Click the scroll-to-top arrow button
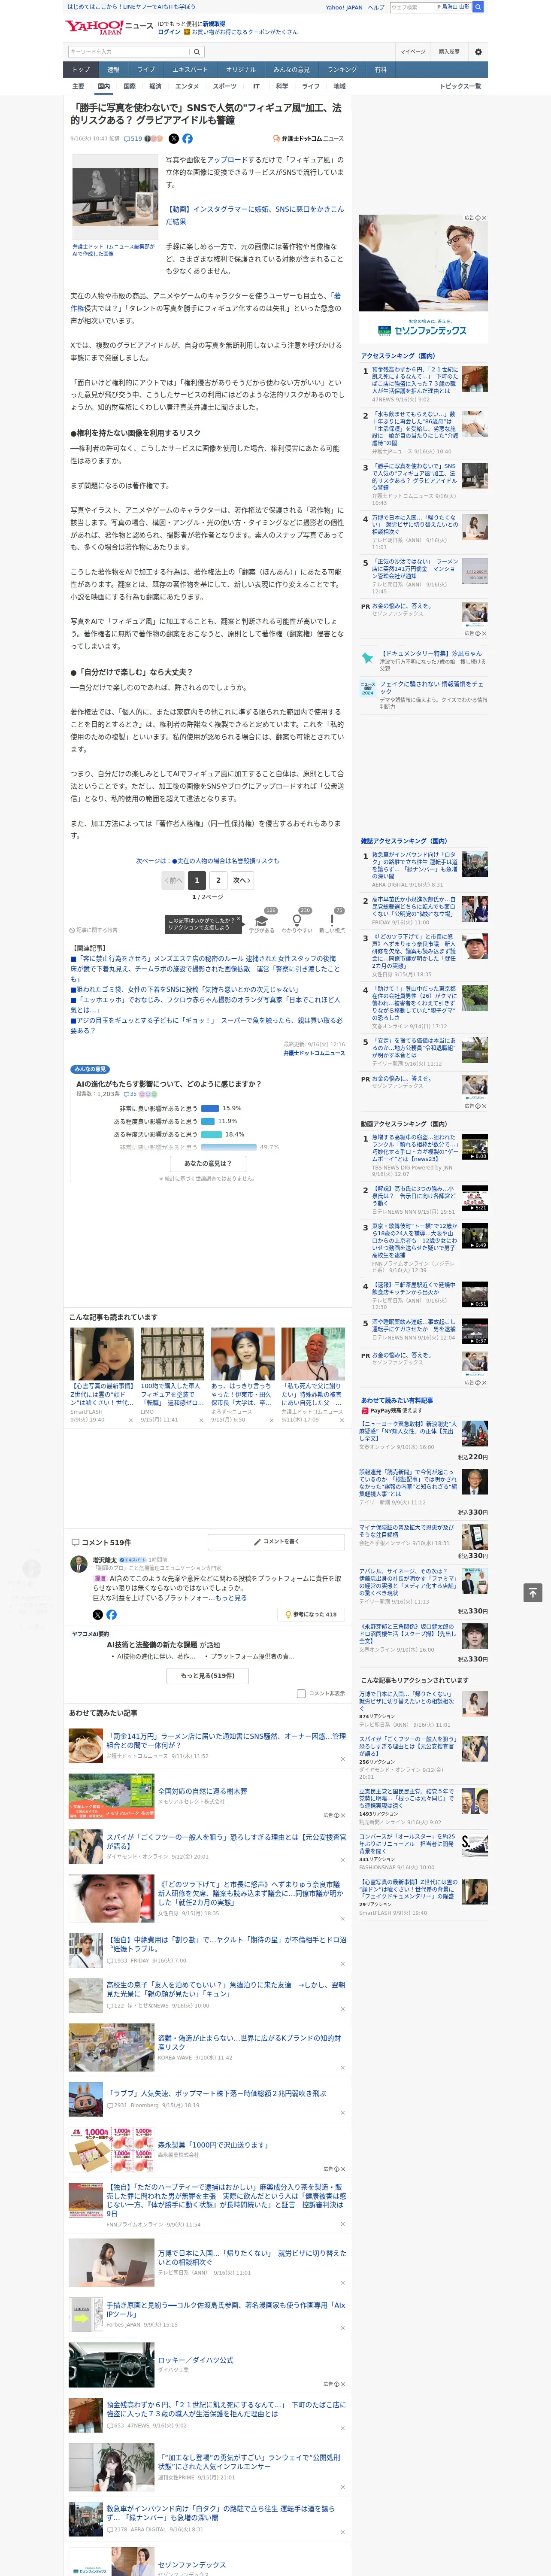 (x=533, y=1592)
